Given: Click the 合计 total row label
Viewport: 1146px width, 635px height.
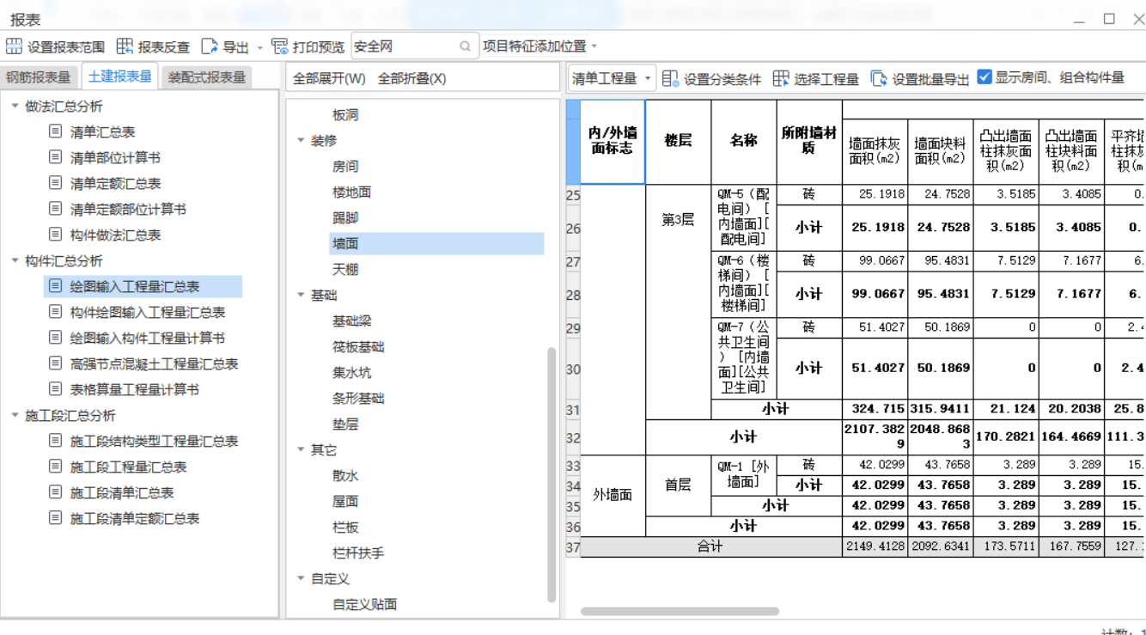Looking at the screenshot, I should (710, 546).
